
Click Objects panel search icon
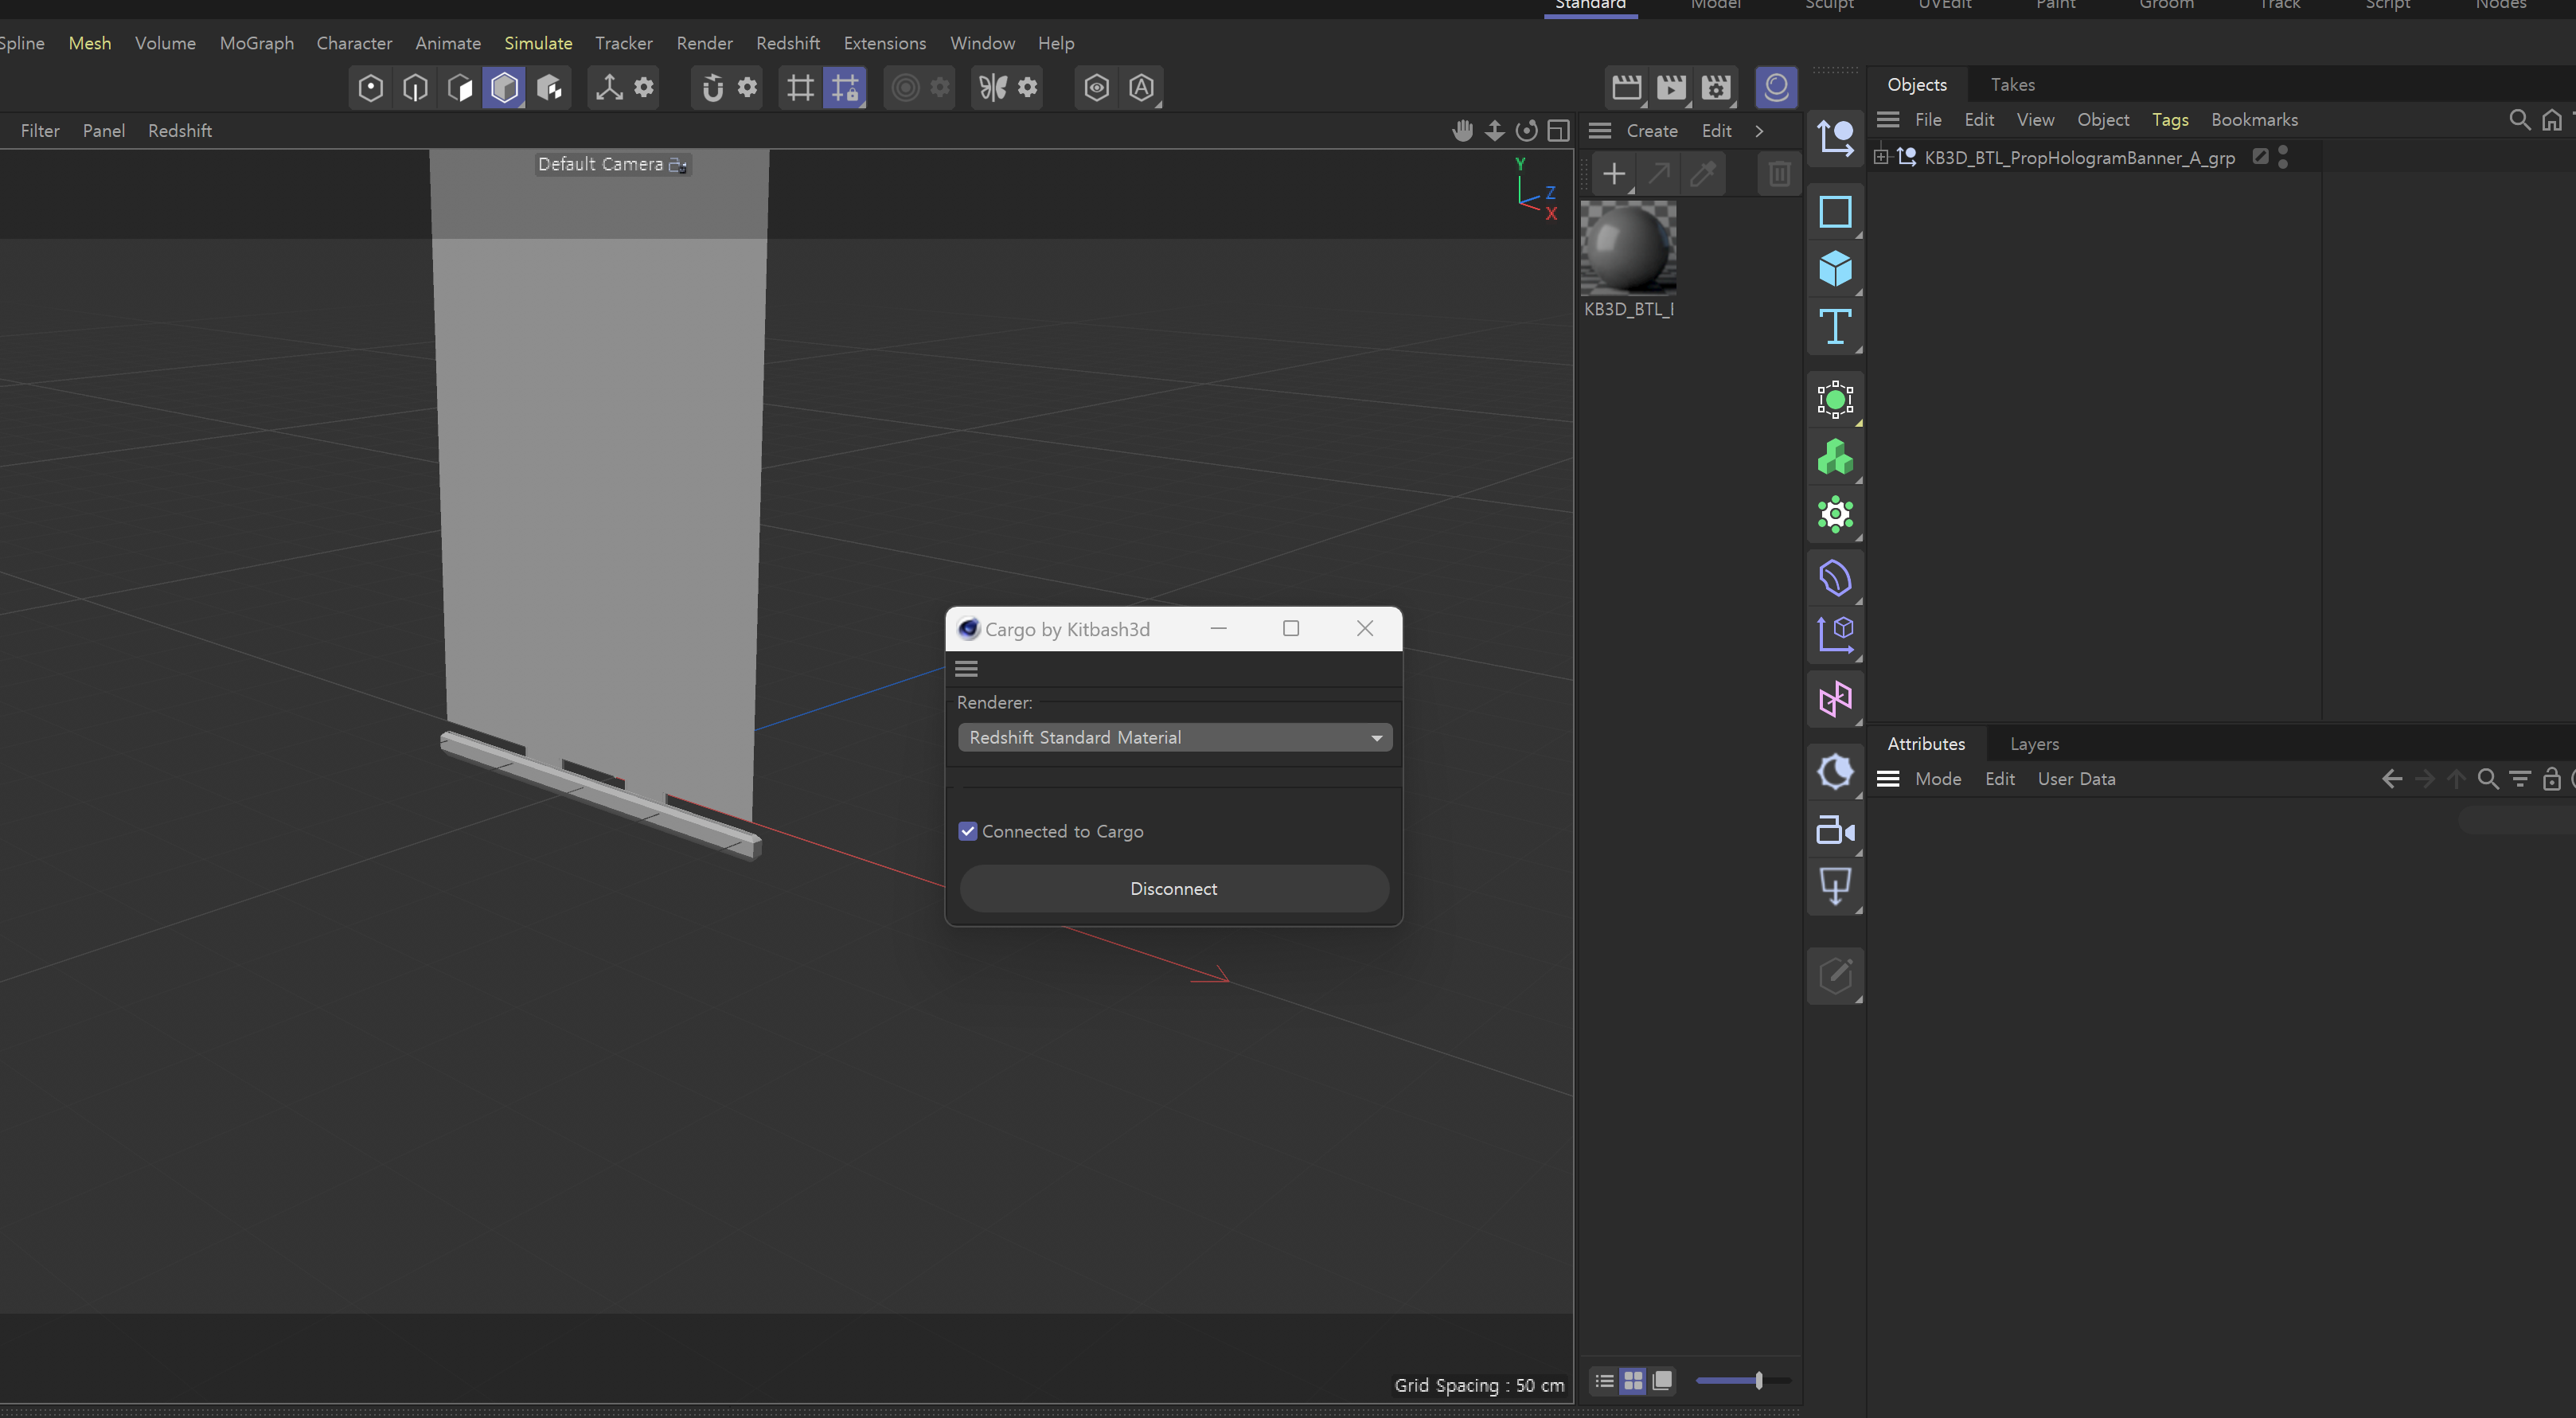click(x=2519, y=120)
